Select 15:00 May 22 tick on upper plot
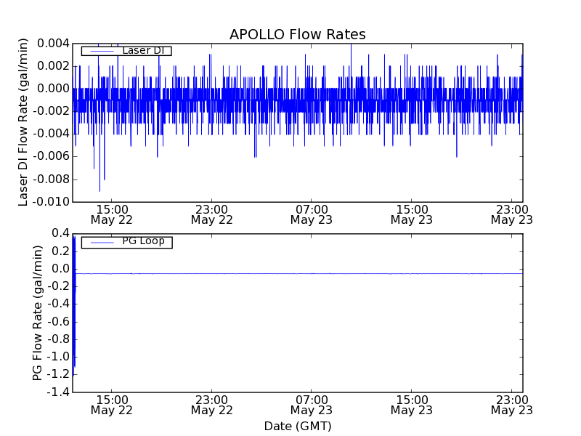581x436 pixels. coord(111,214)
